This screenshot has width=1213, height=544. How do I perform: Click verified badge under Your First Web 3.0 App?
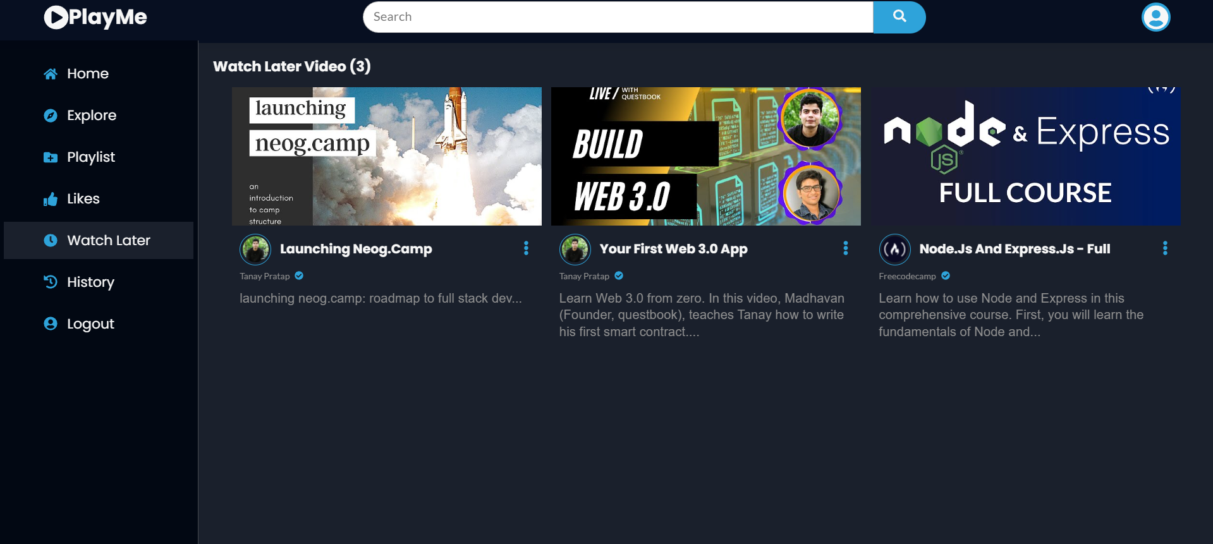click(x=619, y=275)
